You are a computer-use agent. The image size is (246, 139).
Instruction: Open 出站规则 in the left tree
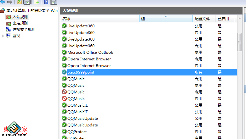tap(20, 23)
